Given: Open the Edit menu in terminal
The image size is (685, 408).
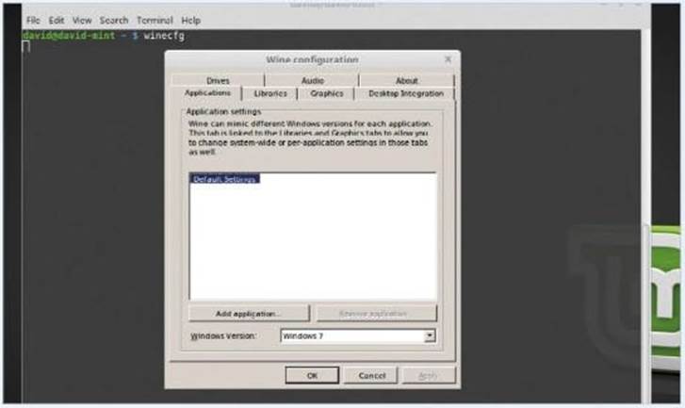Looking at the screenshot, I should [x=57, y=21].
